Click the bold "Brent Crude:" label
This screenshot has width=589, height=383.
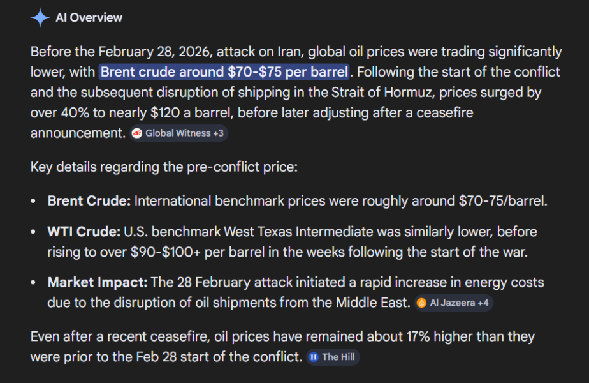[89, 201]
